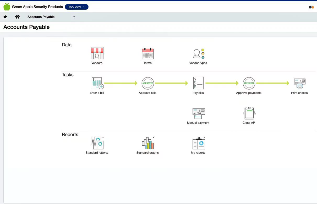Open the Vendor types icon

coord(198,54)
